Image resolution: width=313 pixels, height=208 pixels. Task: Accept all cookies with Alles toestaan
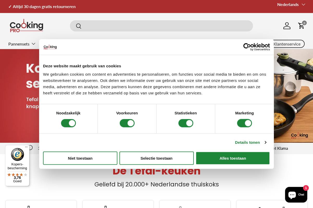pos(233,158)
